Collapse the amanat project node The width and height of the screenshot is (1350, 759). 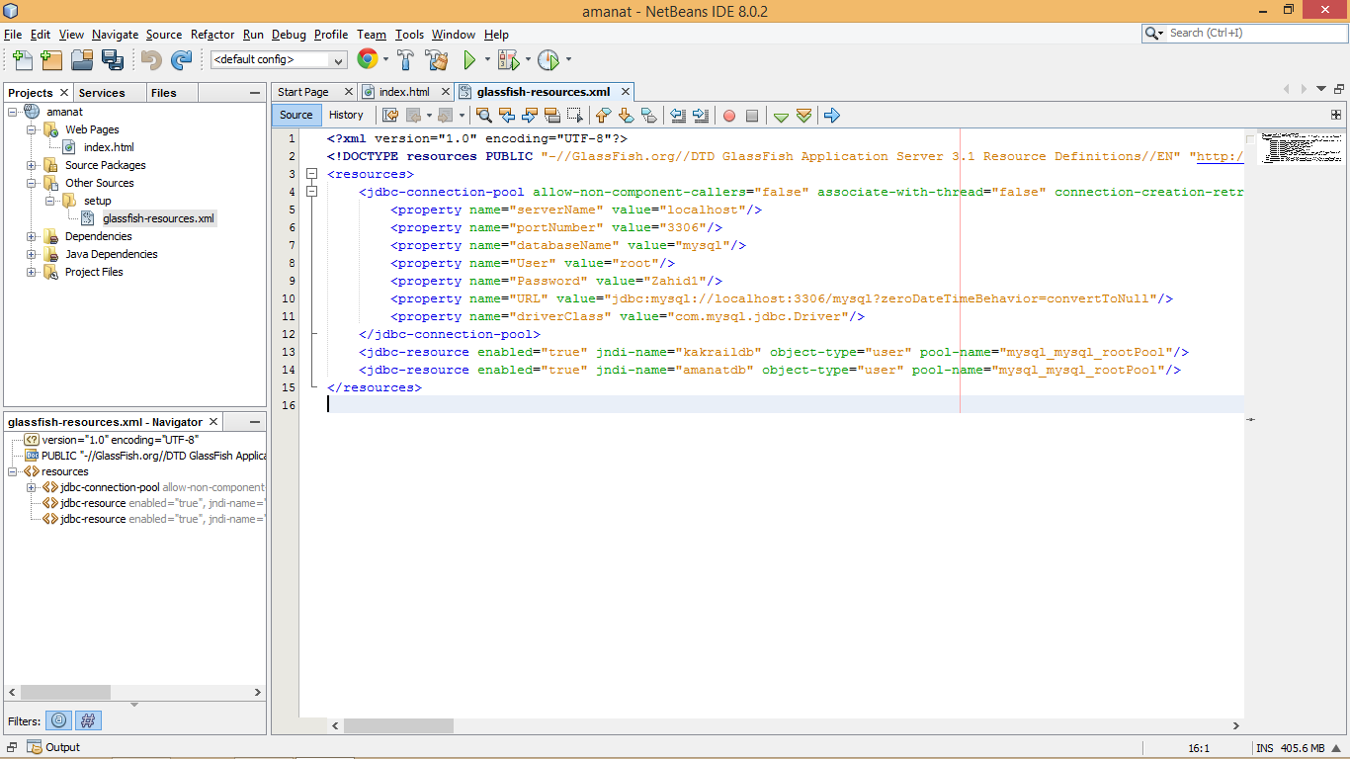click(13, 112)
